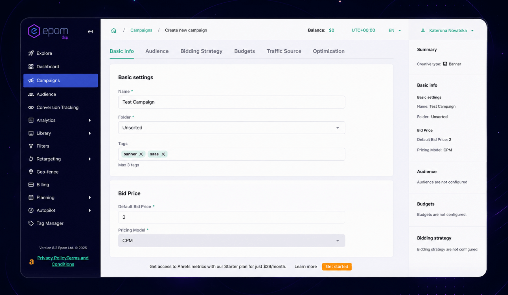
Task: Click 'Max 3 tags' hint text
Action: click(129, 165)
